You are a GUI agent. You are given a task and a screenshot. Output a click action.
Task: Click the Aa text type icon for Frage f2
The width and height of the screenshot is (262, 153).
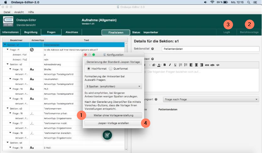point(32,69)
